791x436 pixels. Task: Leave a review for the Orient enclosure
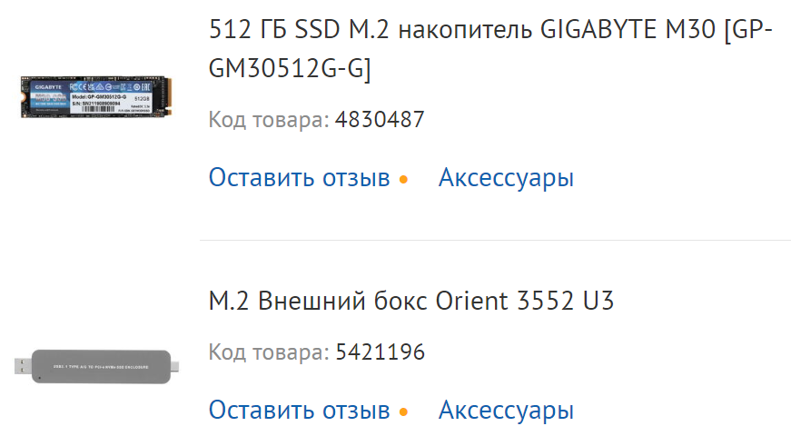299,410
